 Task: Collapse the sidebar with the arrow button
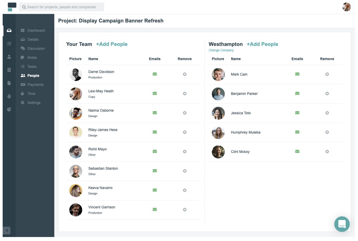pos(7,230)
